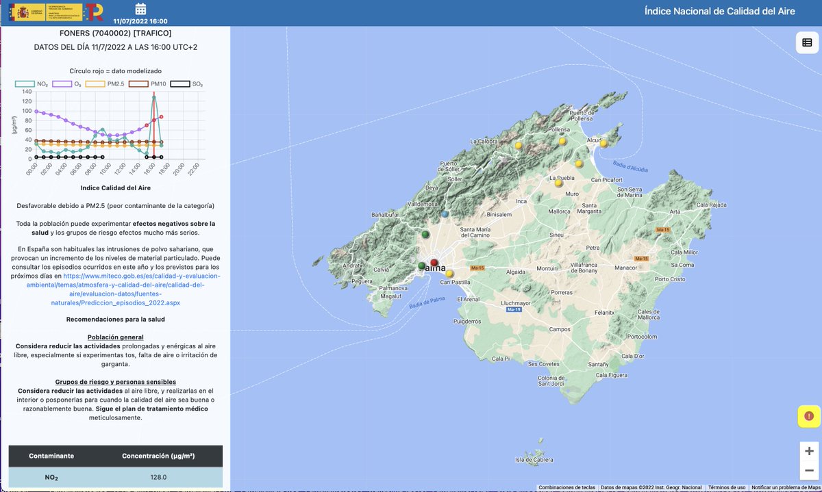Select the yellow marker near La Calobra
The width and height of the screenshot is (822, 492).
(519, 146)
